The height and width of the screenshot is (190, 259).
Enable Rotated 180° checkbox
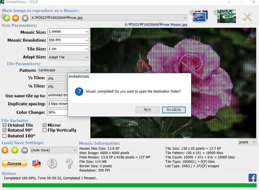[x=4, y=136]
